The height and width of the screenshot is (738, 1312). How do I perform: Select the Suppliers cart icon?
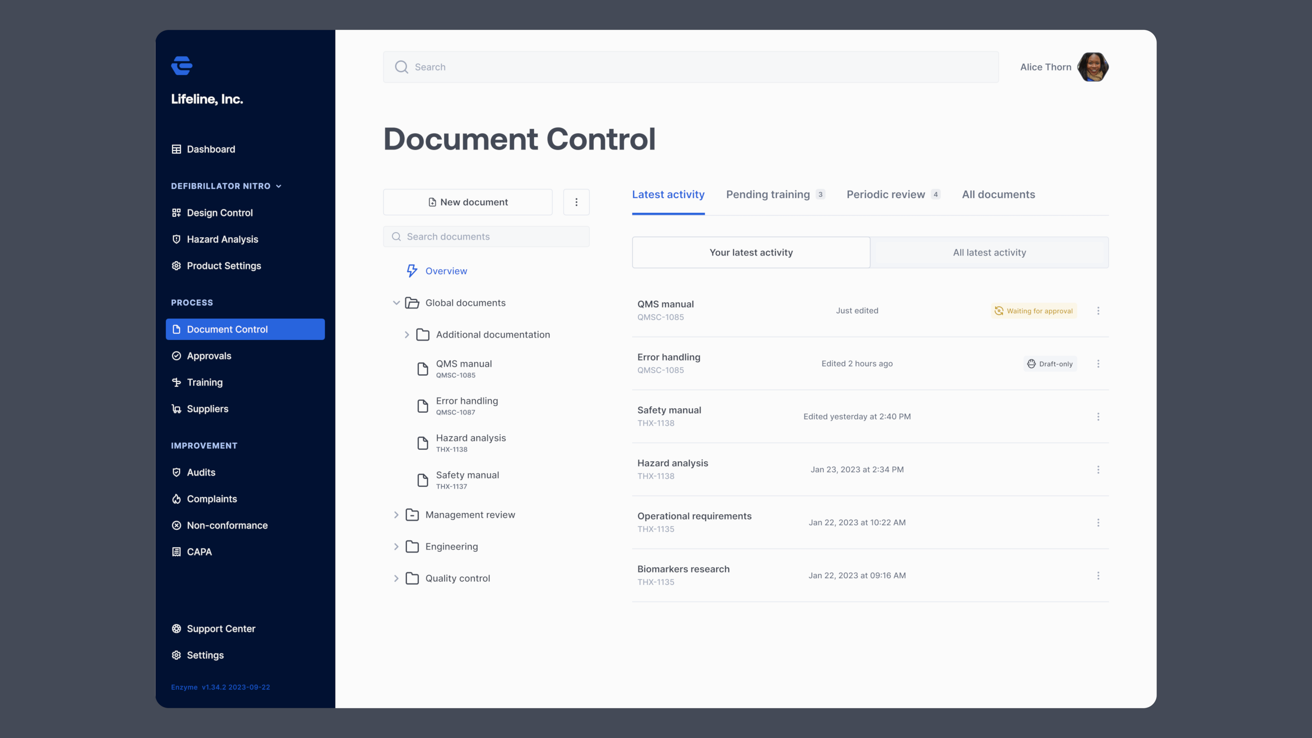point(176,409)
